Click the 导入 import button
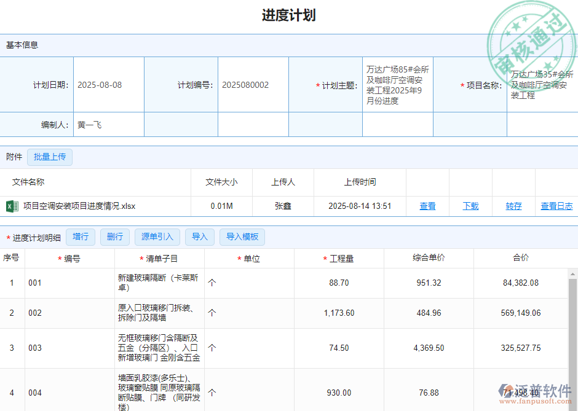Image resolution: width=578 pixels, height=411 pixels. pos(199,237)
